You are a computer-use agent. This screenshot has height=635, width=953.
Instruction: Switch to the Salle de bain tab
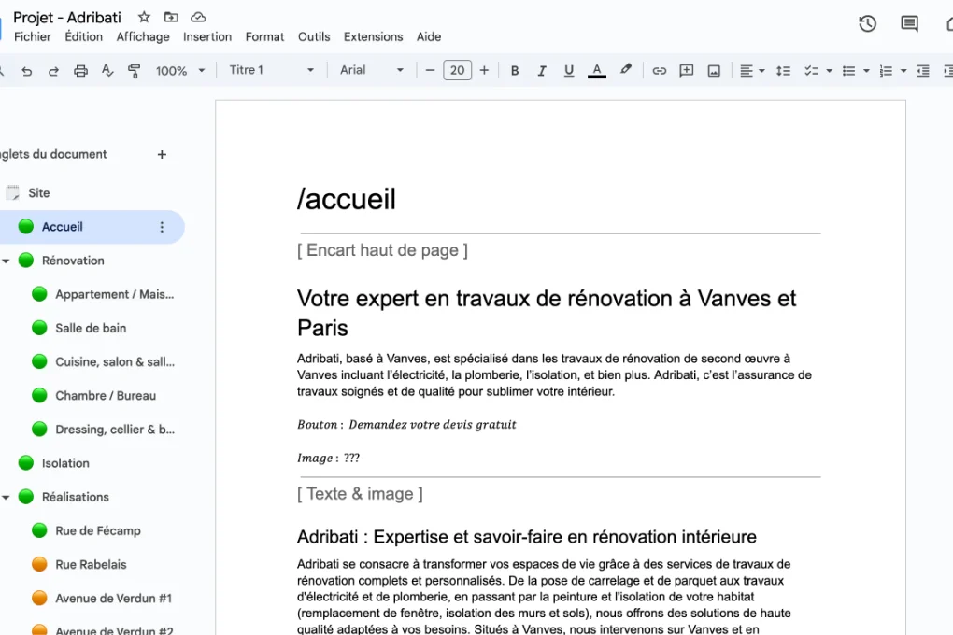[x=91, y=328]
